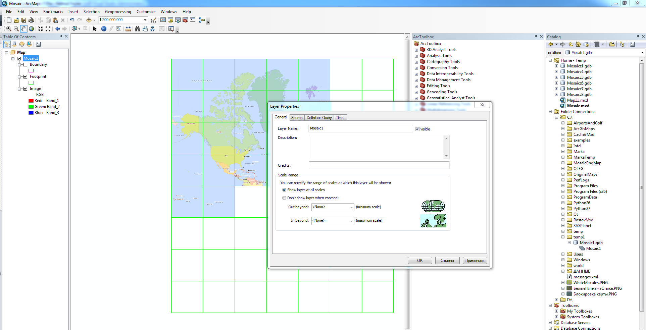
Task: Click the Add Data button
Action: (89, 20)
